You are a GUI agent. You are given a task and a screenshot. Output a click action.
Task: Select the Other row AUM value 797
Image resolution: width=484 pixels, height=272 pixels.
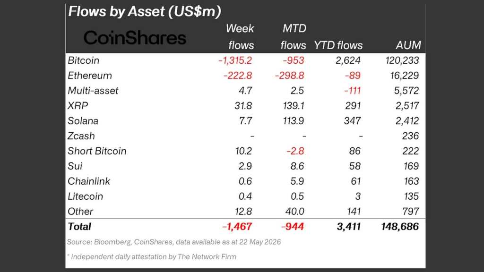click(x=410, y=212)
